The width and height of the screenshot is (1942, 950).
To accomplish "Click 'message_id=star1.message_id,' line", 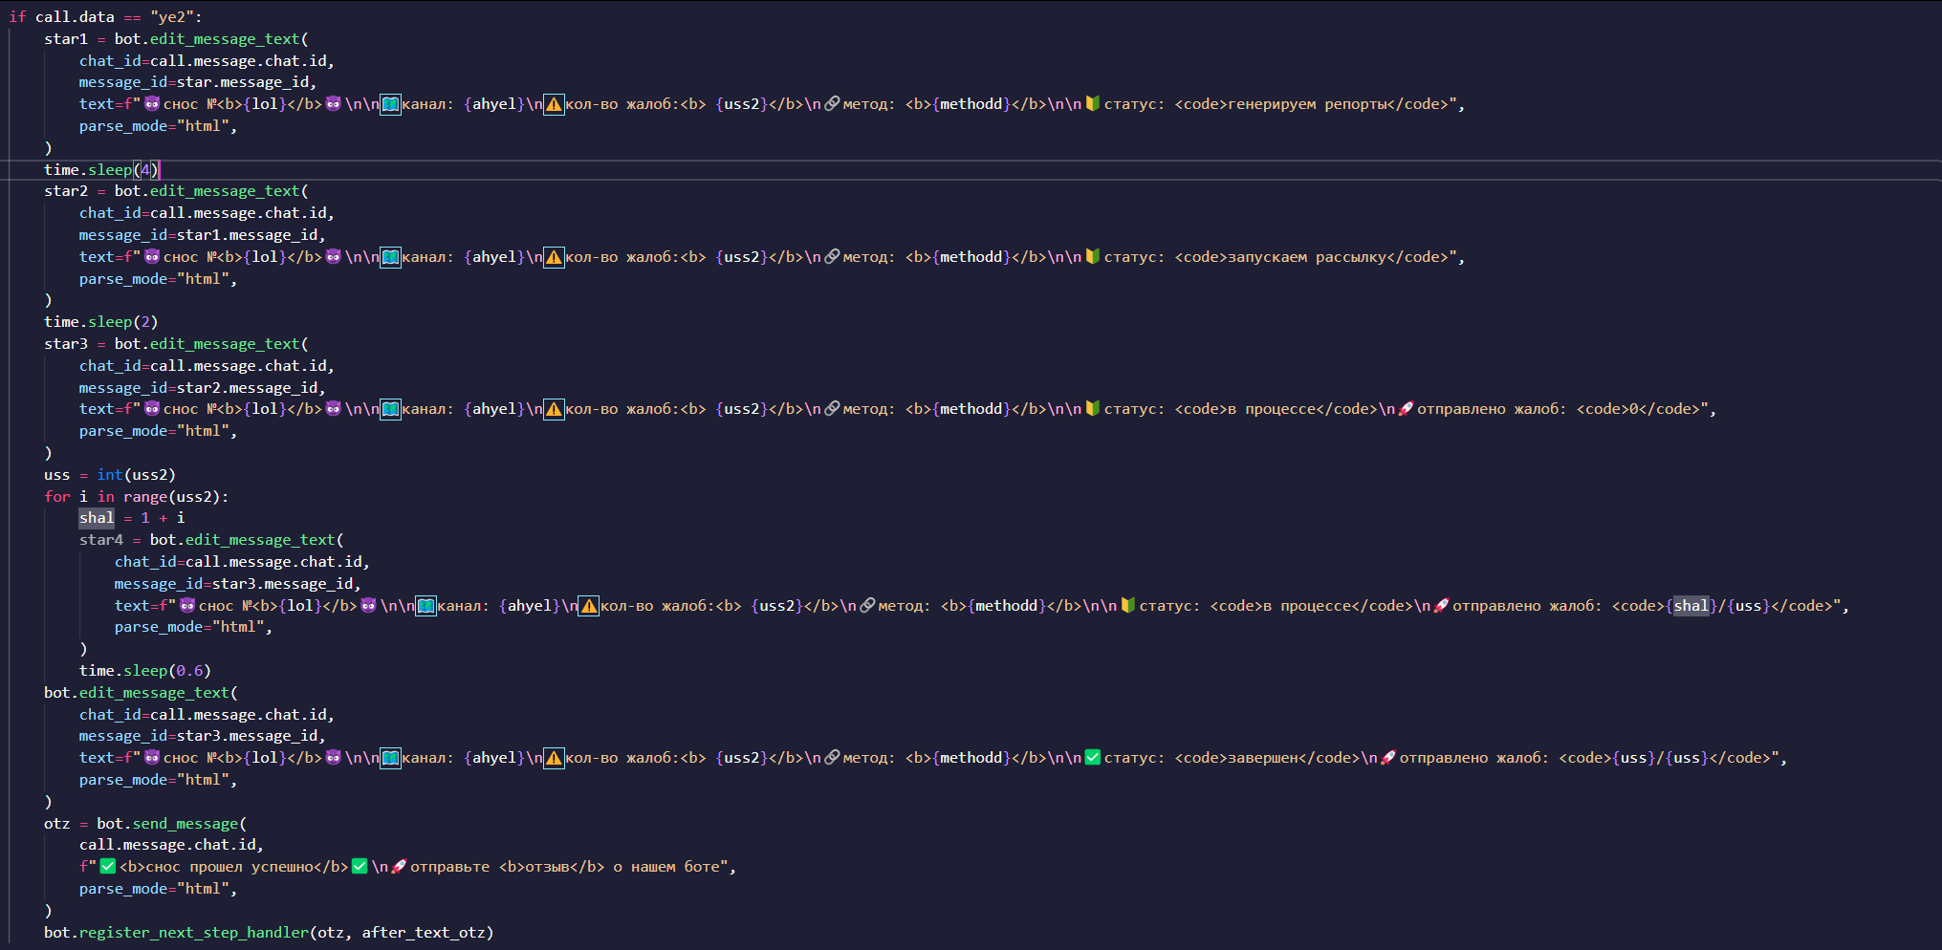I will click(203, 235).
